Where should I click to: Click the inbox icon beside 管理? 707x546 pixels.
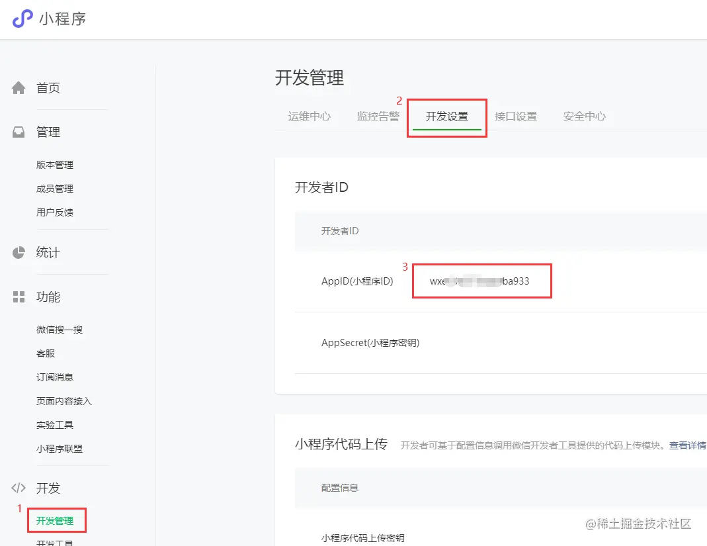click(x=19, y=132)
